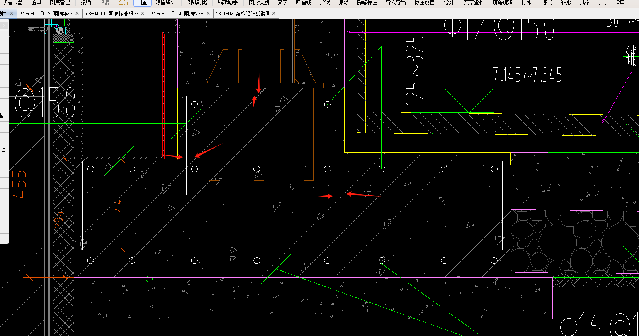Viewport: 639px width, 336px height.
Task: Open 图纸对比 drawing comparison
Action: point(197,2)
